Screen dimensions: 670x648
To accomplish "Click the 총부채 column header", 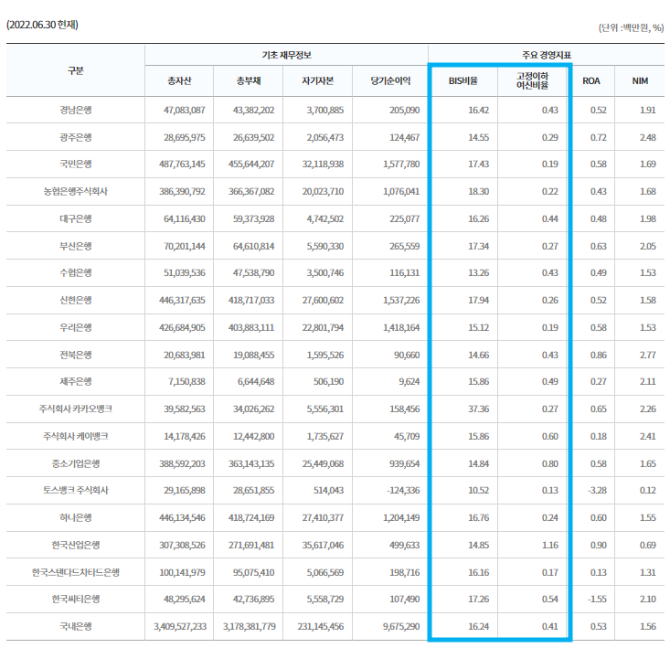I will [249, 80].
